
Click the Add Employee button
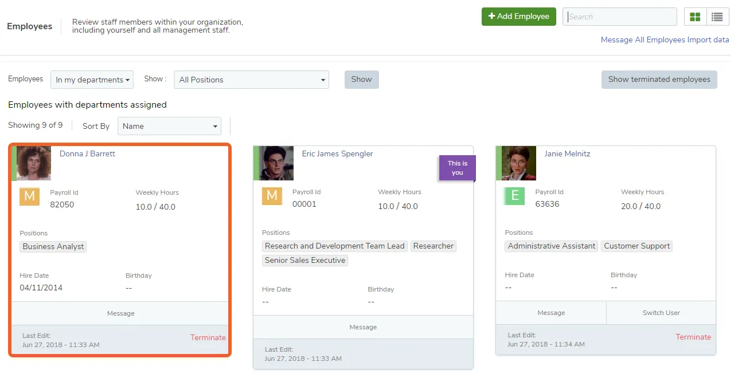(519, 17)
